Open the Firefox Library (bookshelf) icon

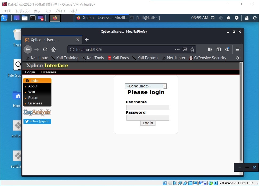(x=210, y=49)
